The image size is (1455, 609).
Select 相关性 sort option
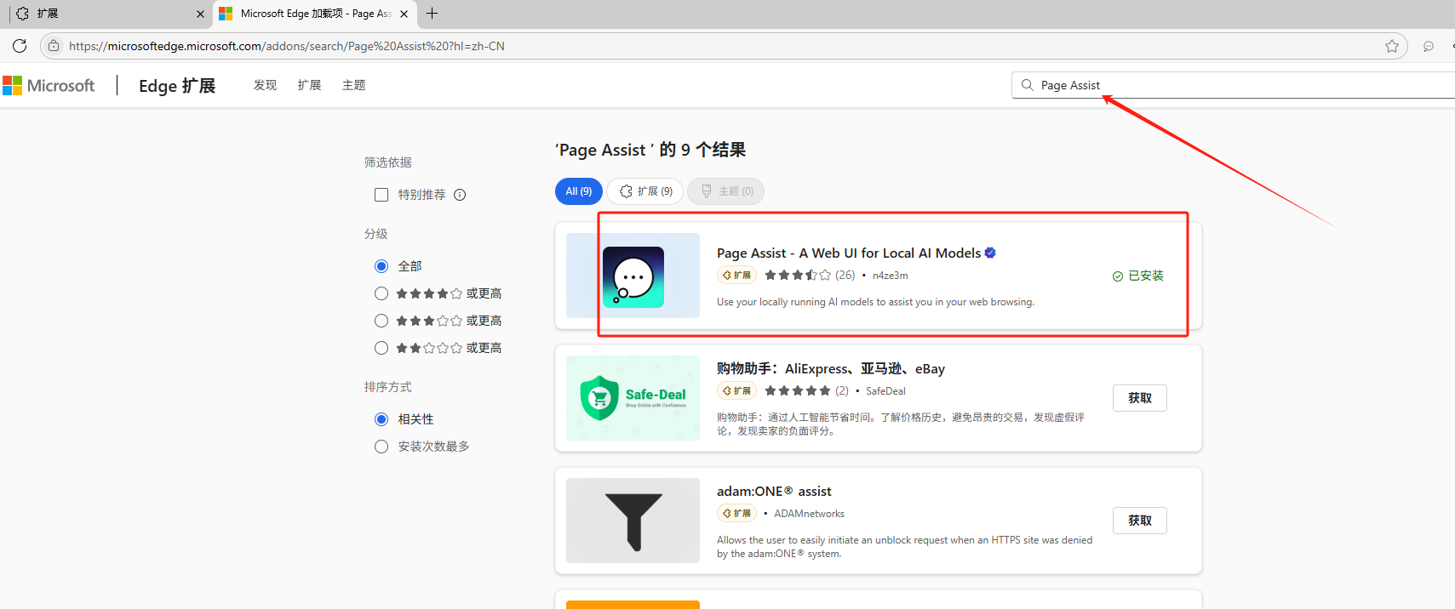click(381, 419)
